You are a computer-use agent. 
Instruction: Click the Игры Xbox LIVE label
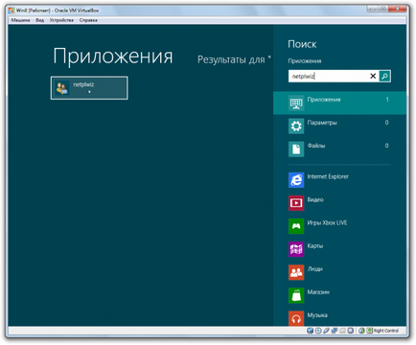327,223
